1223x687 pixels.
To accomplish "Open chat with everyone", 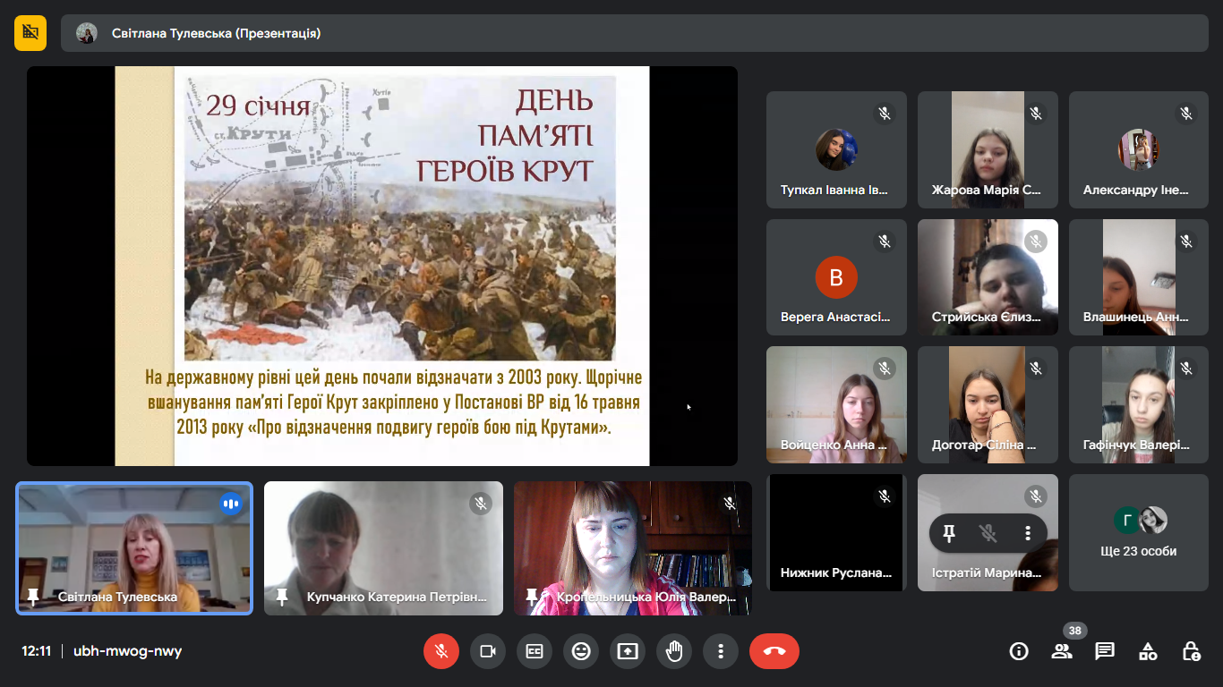I will pyautogui.click(x=1105, y=651).
